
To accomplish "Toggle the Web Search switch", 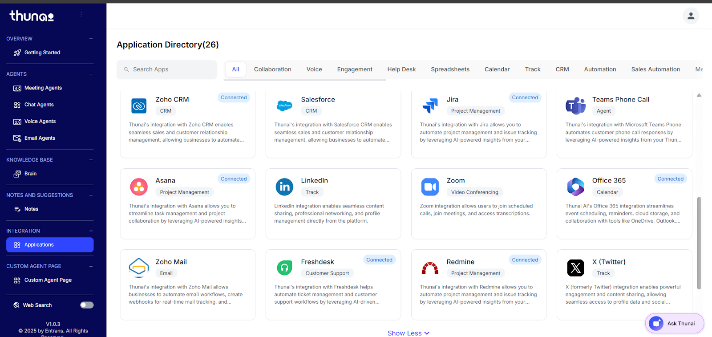I will point(87,305).
